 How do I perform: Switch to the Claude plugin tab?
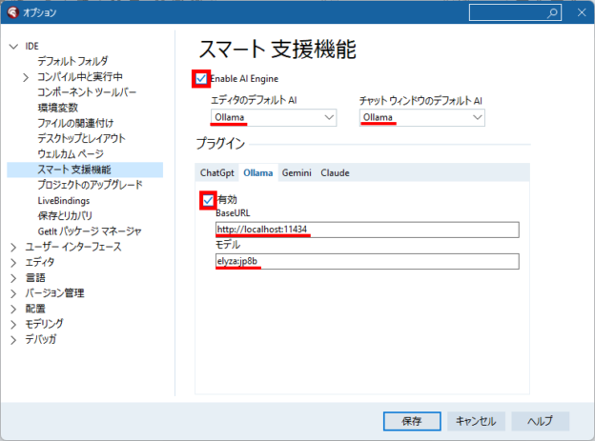335,172
